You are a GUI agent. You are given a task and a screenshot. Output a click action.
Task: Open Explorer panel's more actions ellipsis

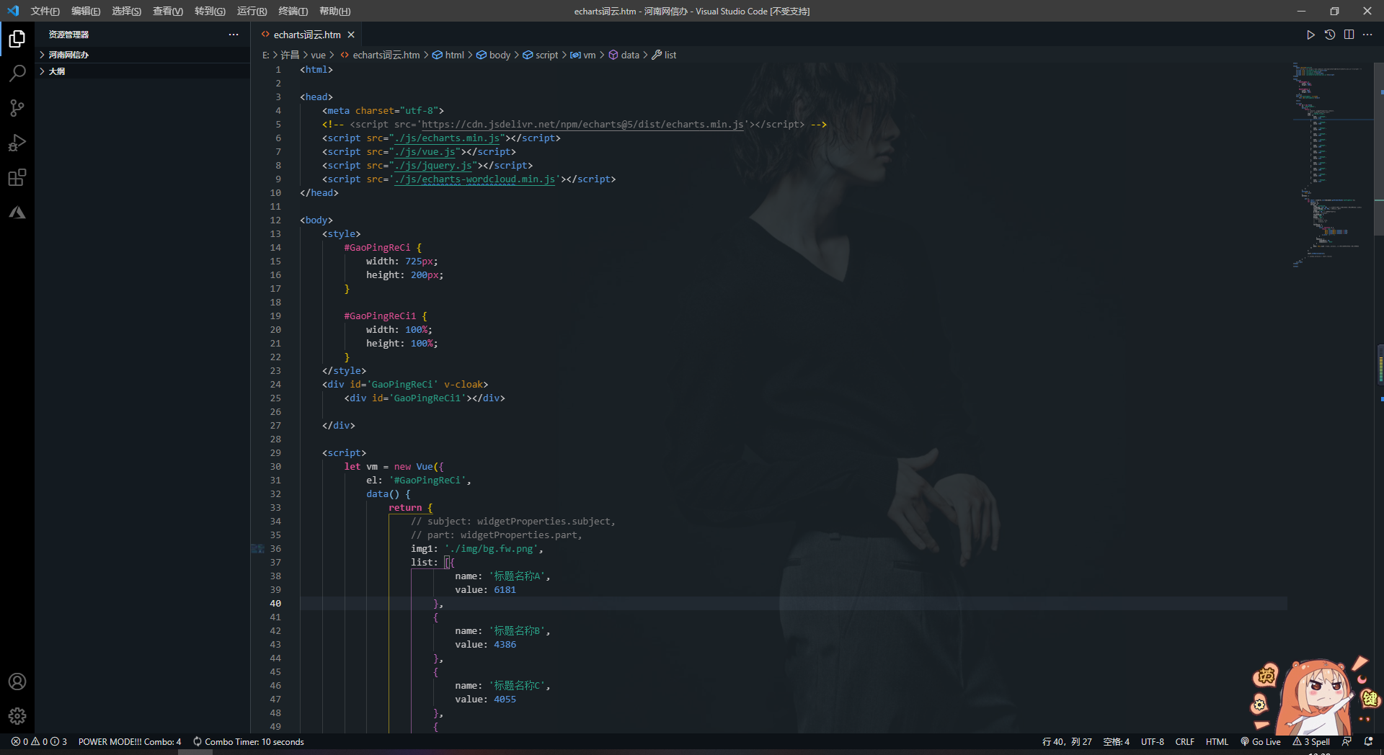pyautogui.click(x=234, y=35)
